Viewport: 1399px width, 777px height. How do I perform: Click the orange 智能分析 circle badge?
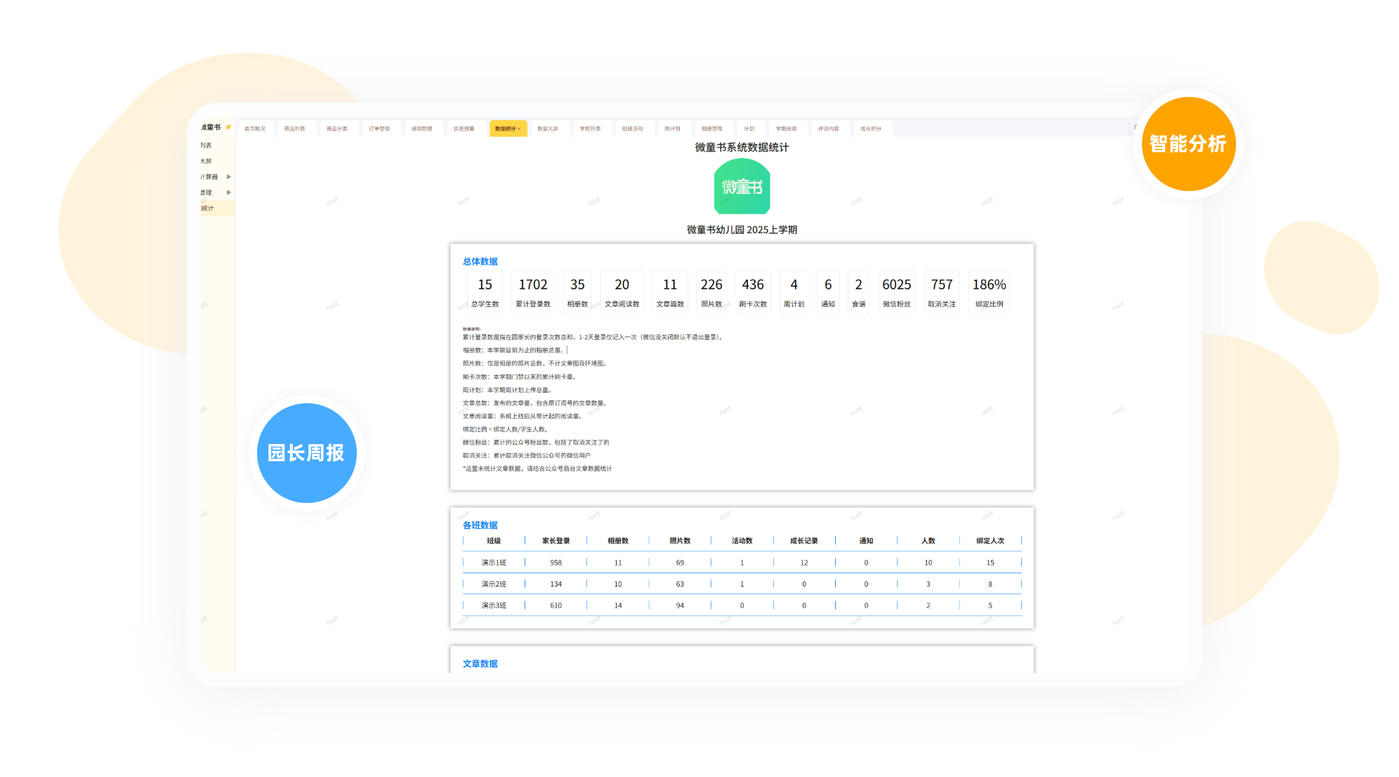pos(1188,144)
